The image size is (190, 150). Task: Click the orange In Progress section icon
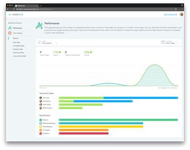[x=41, y=130]
